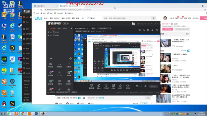This screenshot has height=116, width=207.
Task: Share the bilibili video with arrow icon
Action: [89, 104]
